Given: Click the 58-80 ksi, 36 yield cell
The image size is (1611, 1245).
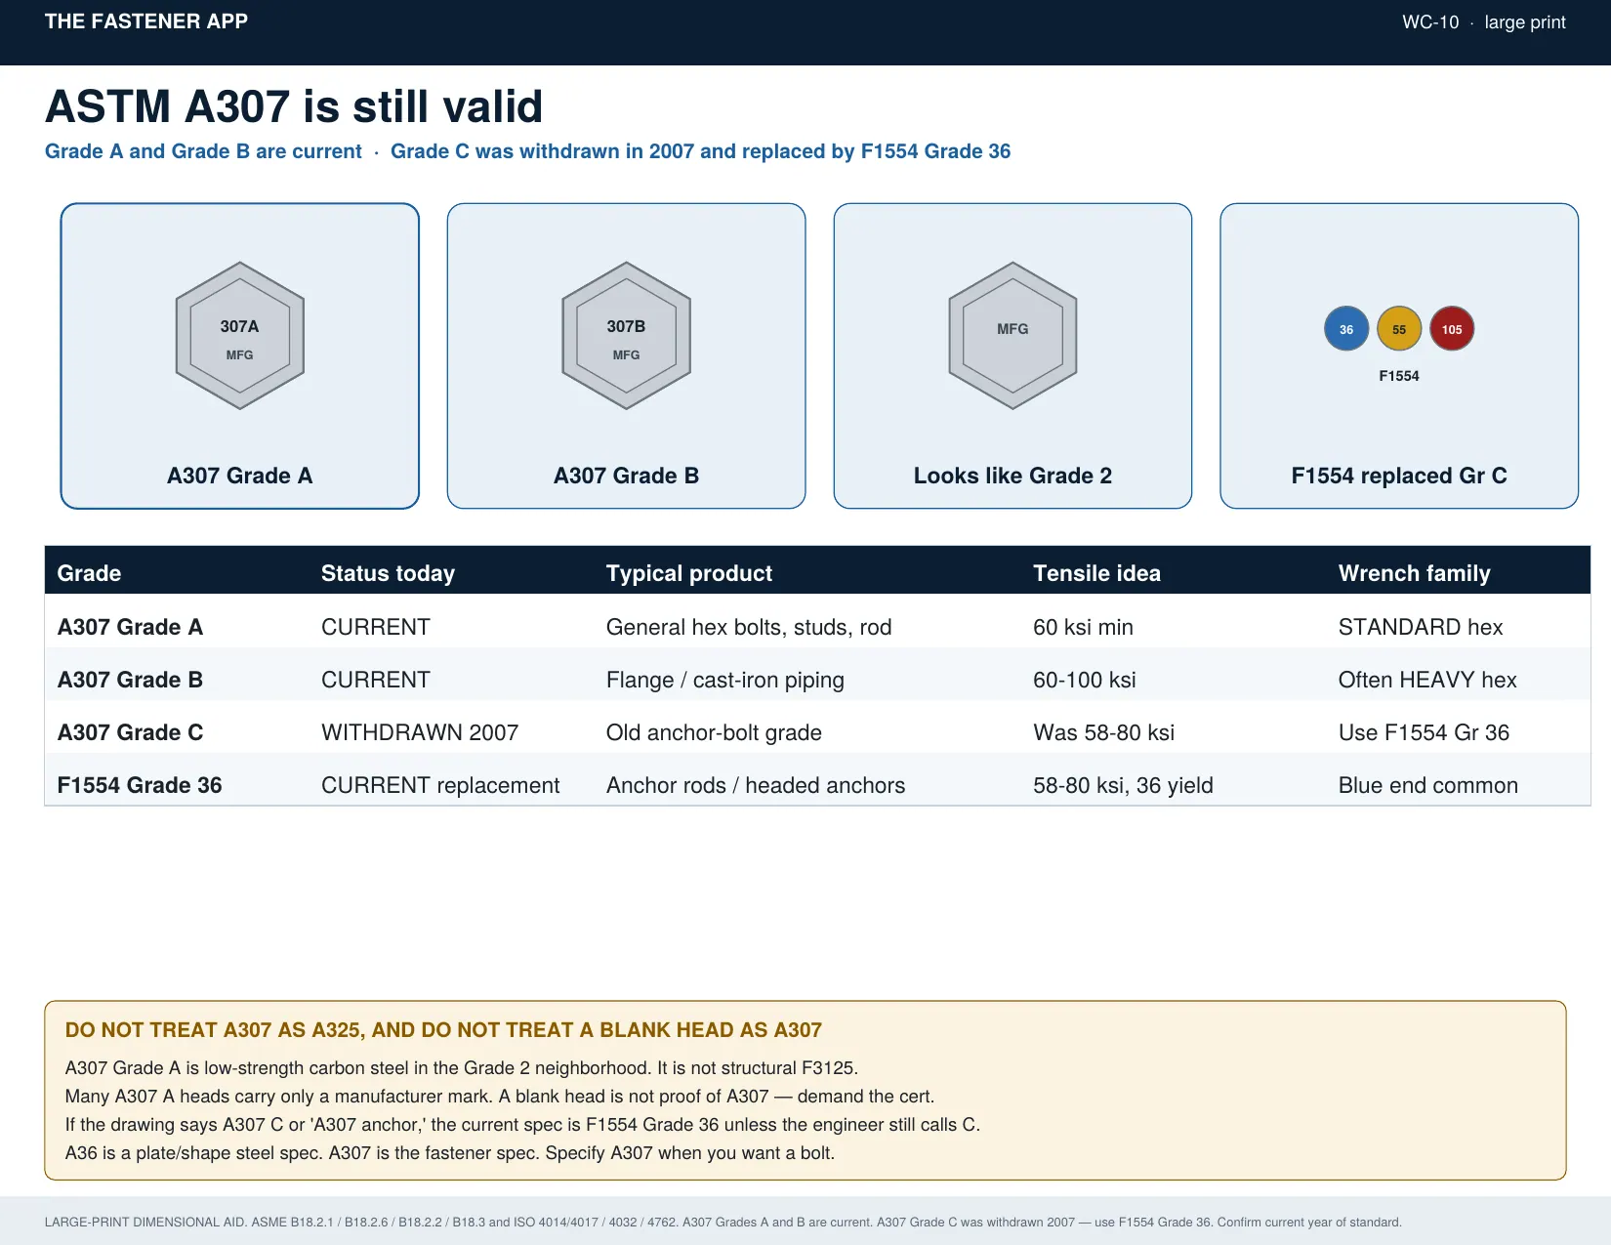Looking at the screenshot, I should coord(1123,785).
